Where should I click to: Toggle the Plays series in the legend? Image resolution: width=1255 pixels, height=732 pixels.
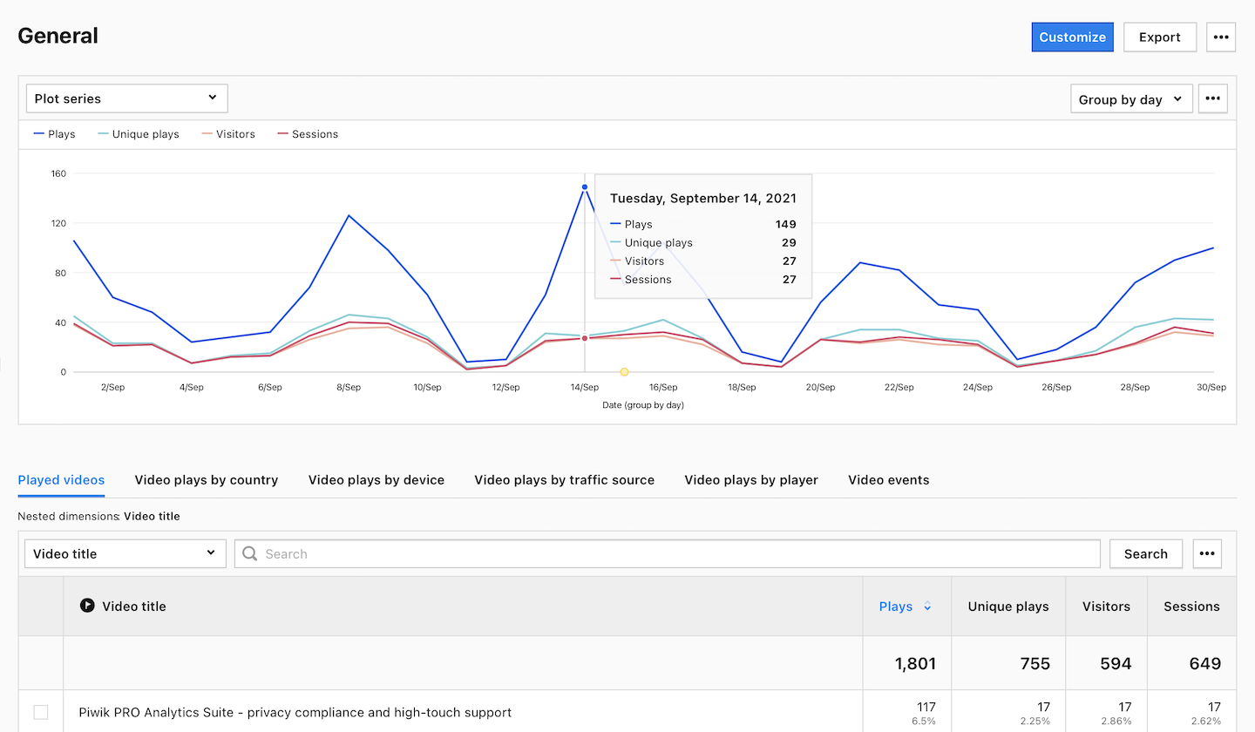click(x=54, y=134)
